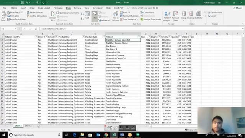The image size is (245, 138).
Task: Group selected rows or columns
Action: [184, 16]
